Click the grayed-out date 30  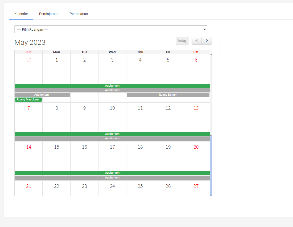[x=28, y=60]
